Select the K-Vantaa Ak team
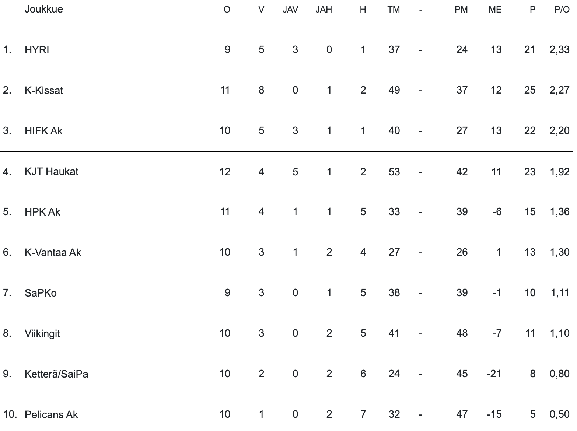 click(53, 252)
